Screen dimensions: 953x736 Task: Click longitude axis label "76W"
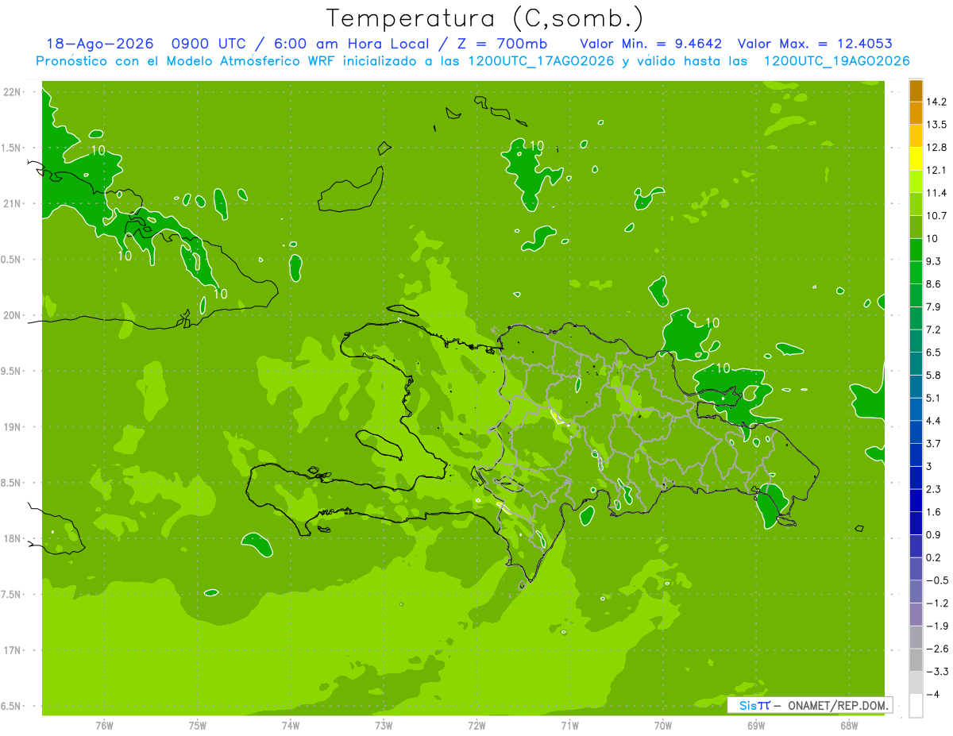pyautogui.click(x=104, y=726)
